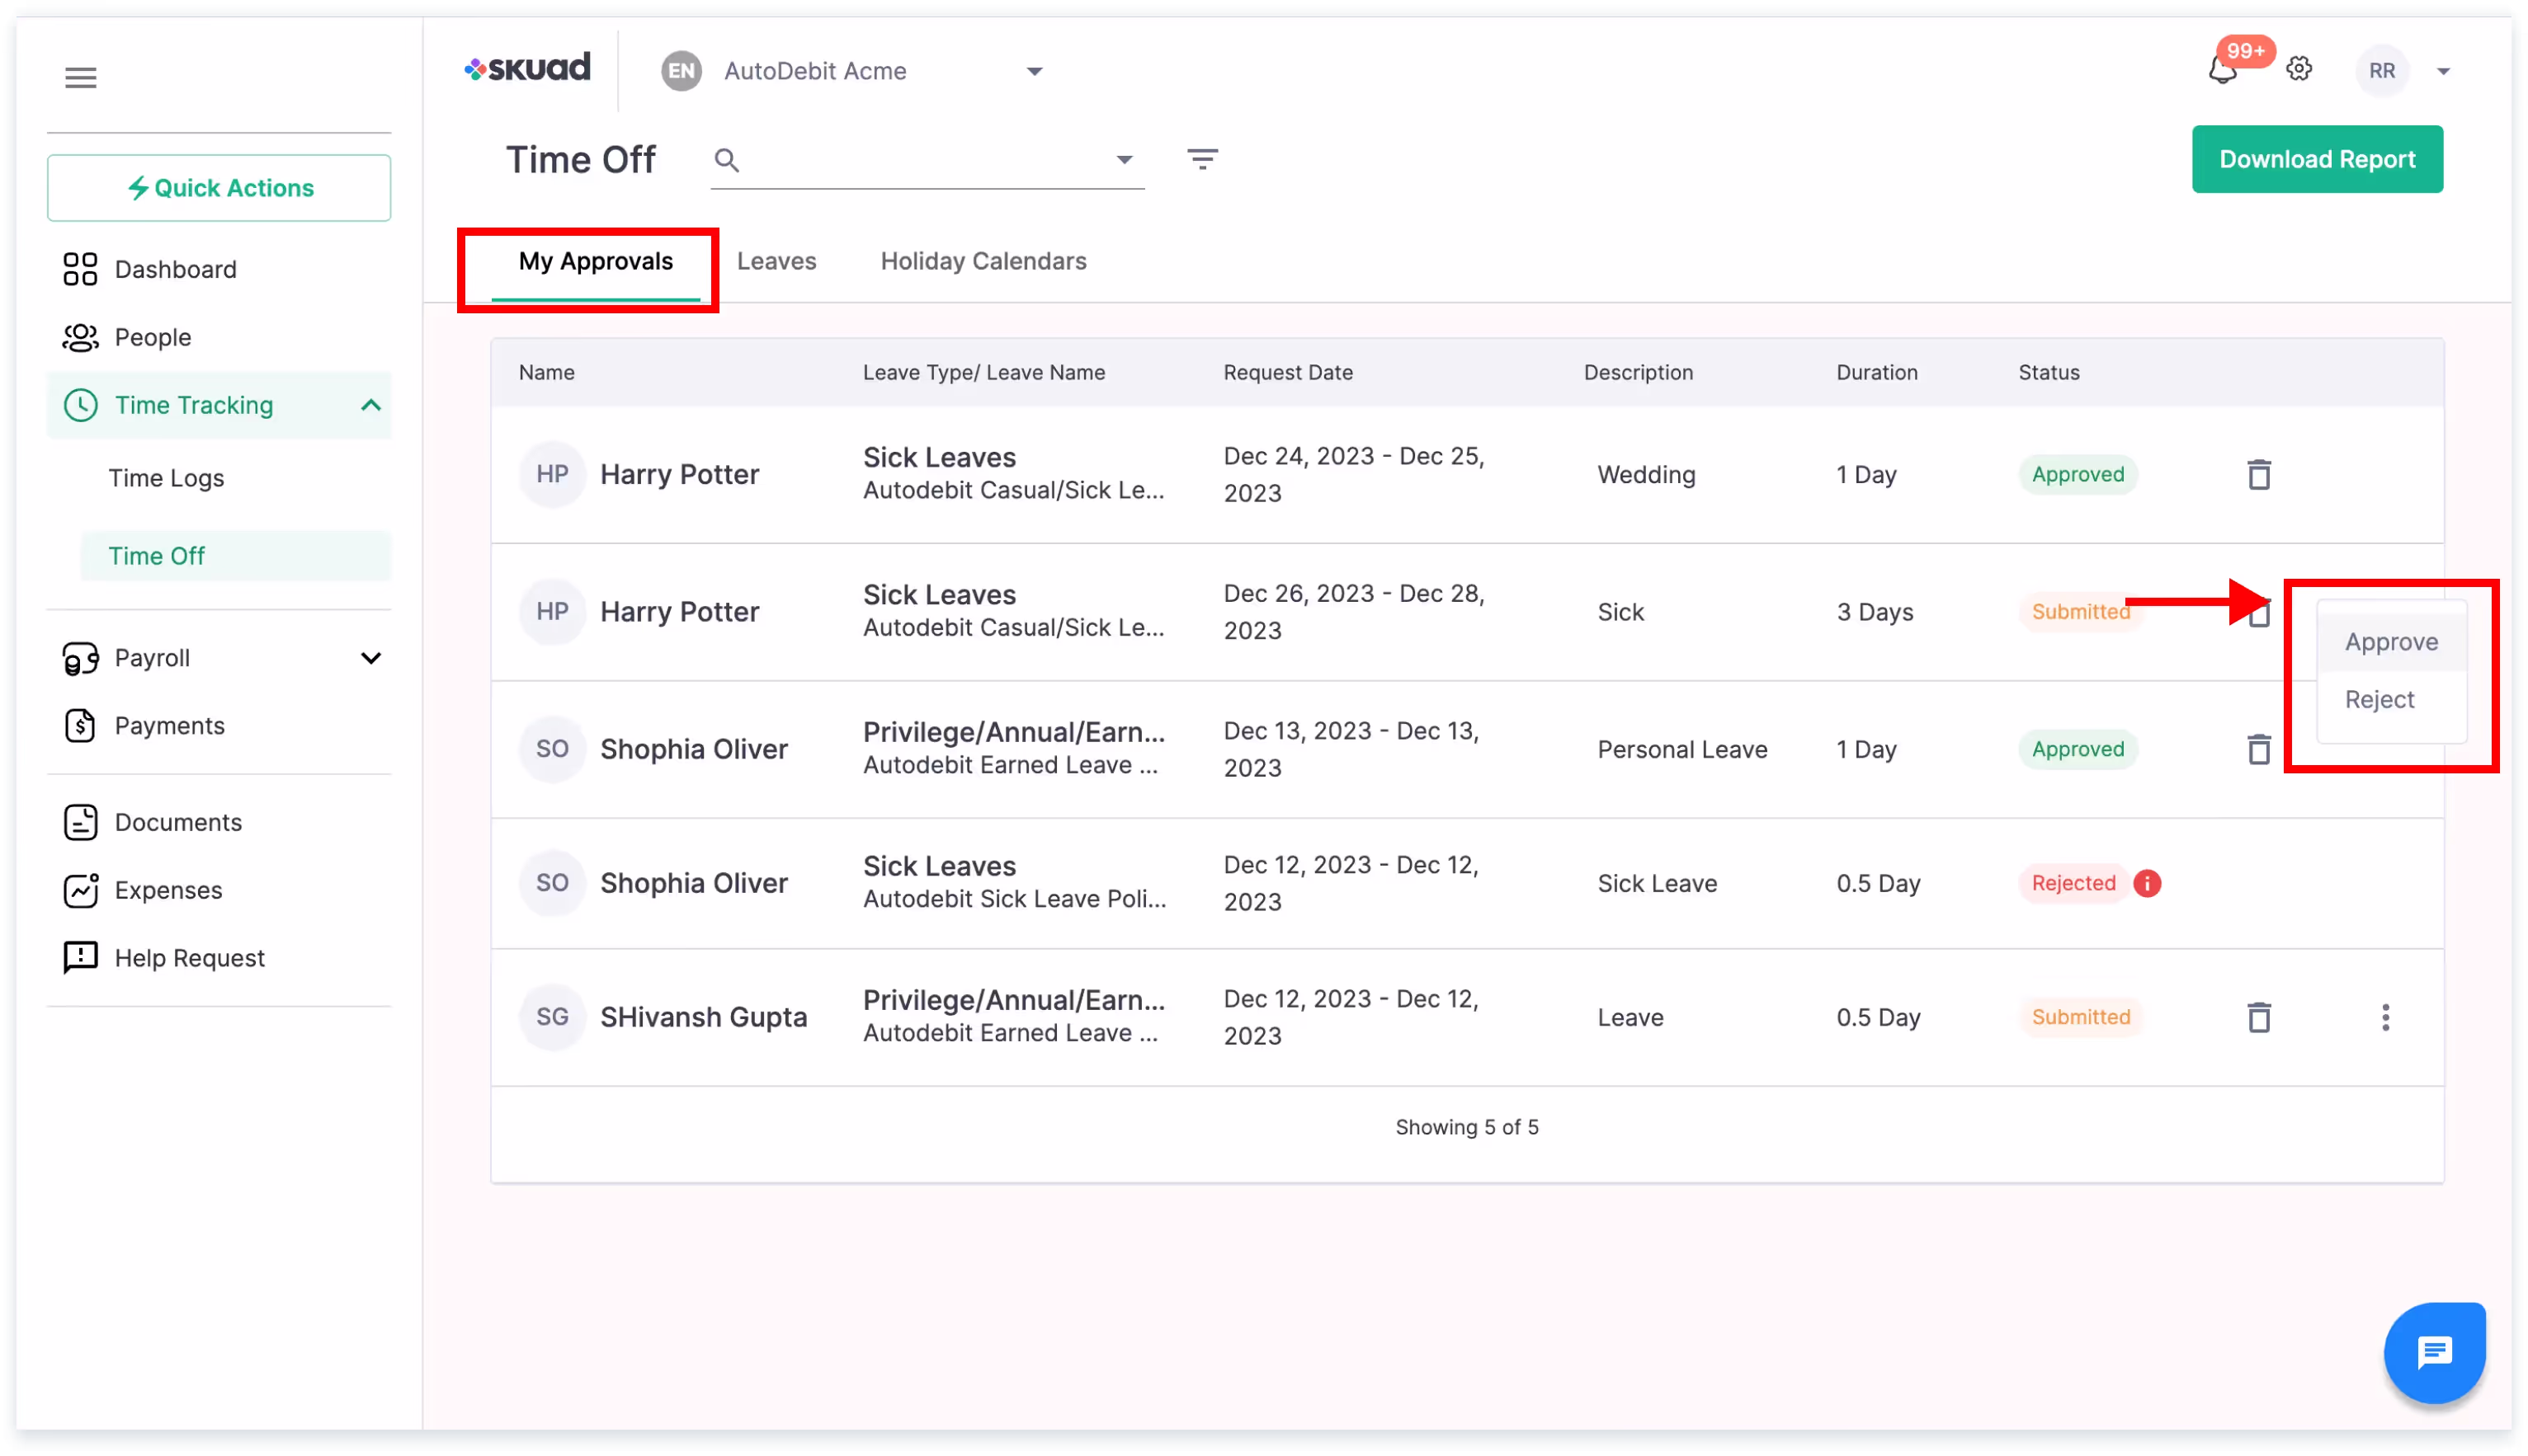Expand the Payroll sidebar section
This screenshot has width=2528, height=1456.
pos(370,658)
